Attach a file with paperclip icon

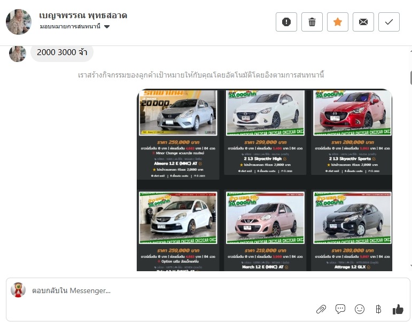coord(321,309)
